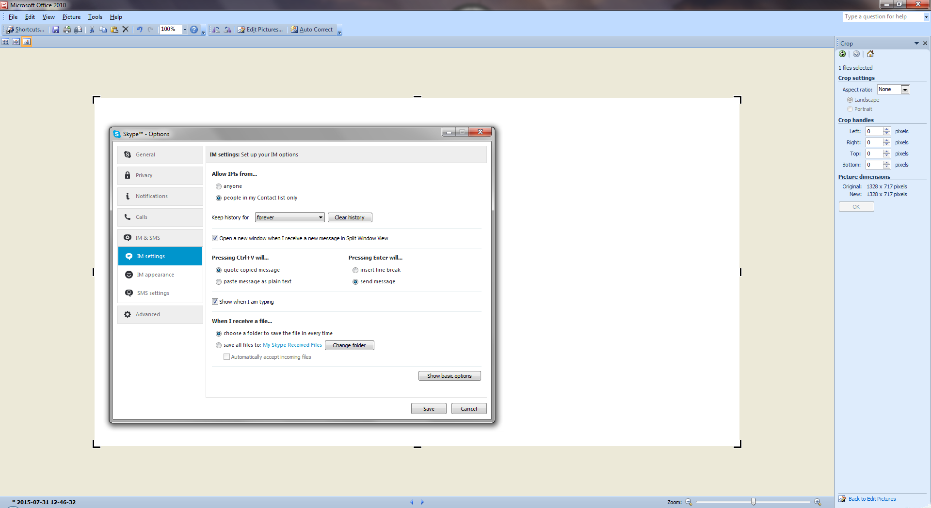Click the top-left corner crop handle on picture
Image resolution: width=931 pixels, height=508 pixels.
[x=96, y=99]
